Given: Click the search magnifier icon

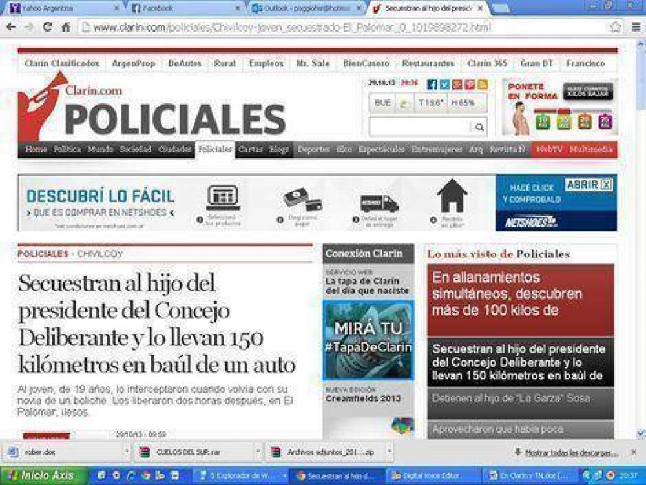Looking at the screenshot, I should (479, 127).
